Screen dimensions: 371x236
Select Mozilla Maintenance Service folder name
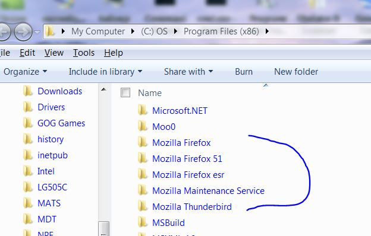point(209,191)
